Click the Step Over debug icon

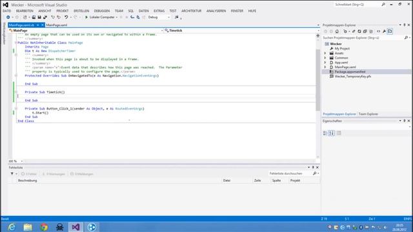point(138,17)
